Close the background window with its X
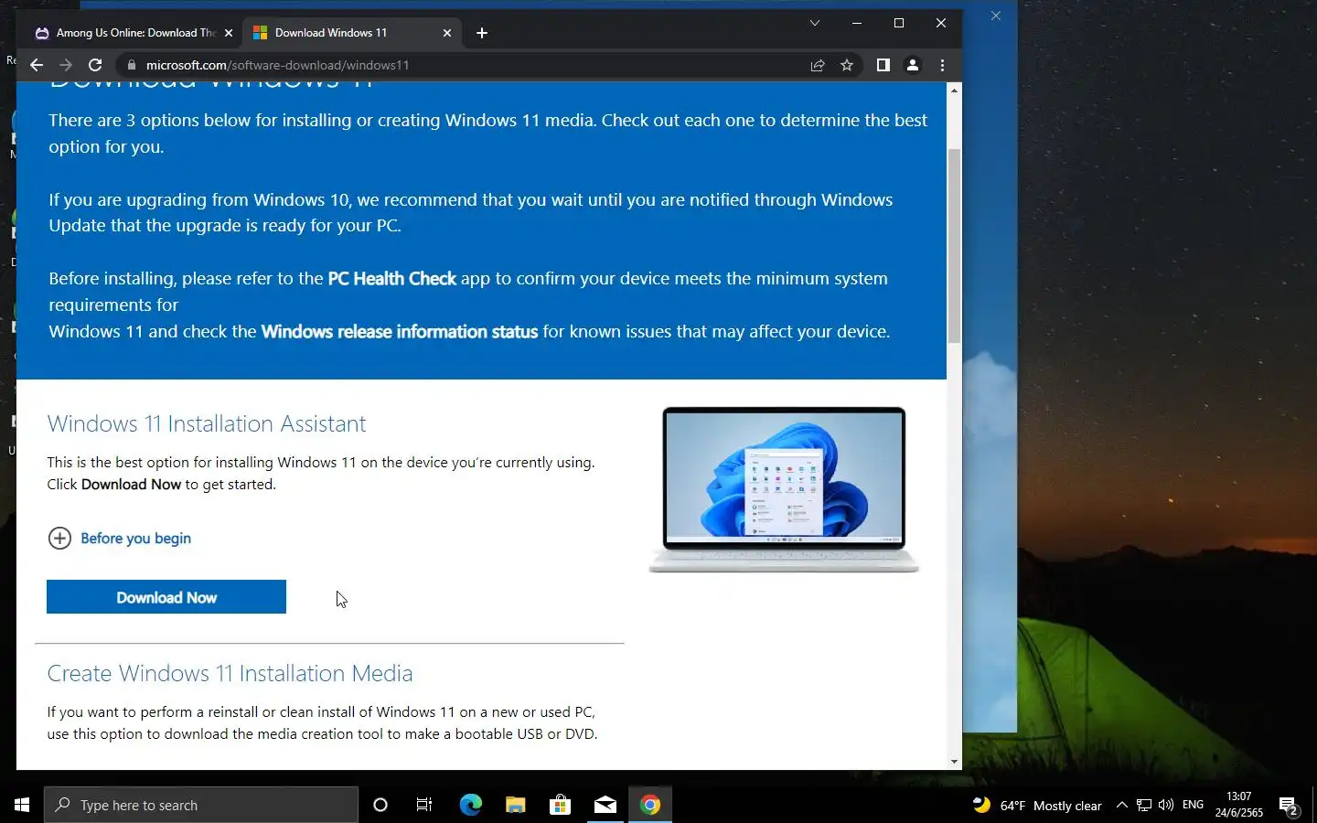The image size is (1317, 823). (x=996, y=16)
